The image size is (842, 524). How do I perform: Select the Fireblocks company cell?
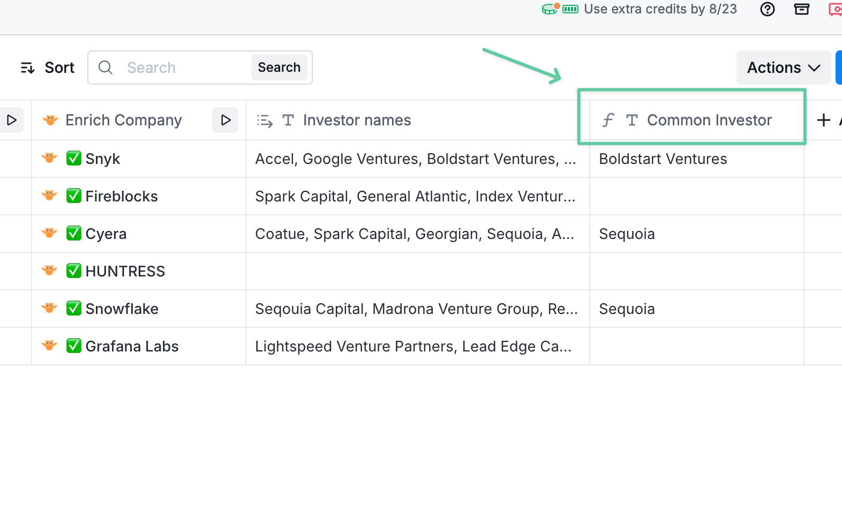tap(139, 196)
